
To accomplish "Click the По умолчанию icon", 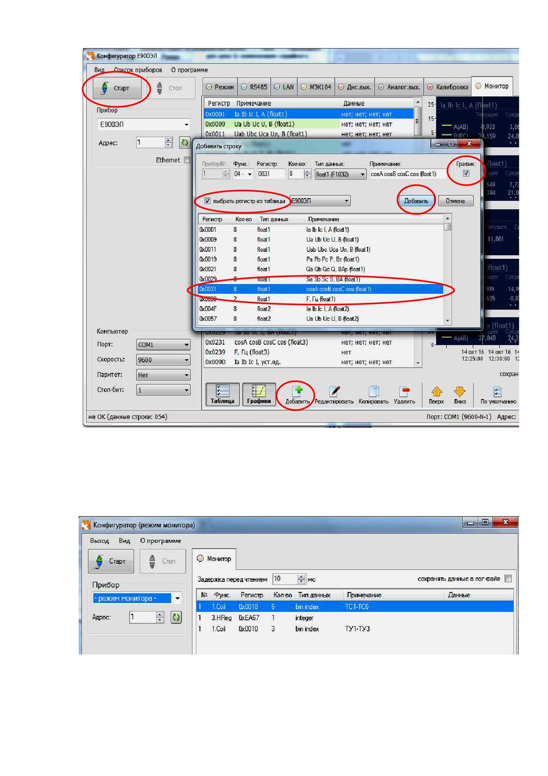I will [498, 395].
